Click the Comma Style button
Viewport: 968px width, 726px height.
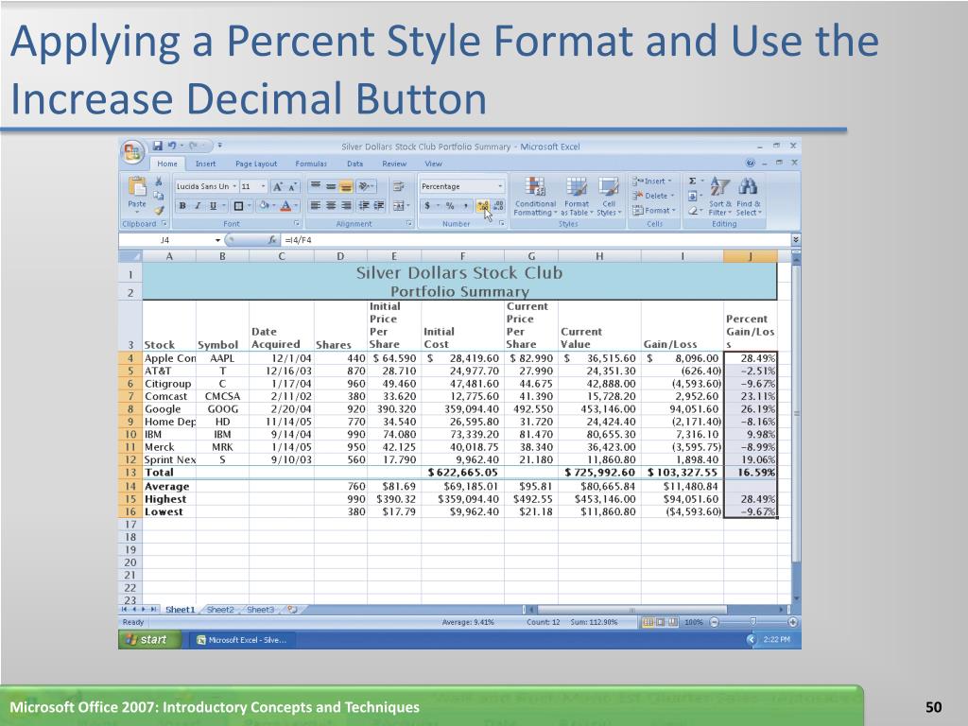(465, 205)
